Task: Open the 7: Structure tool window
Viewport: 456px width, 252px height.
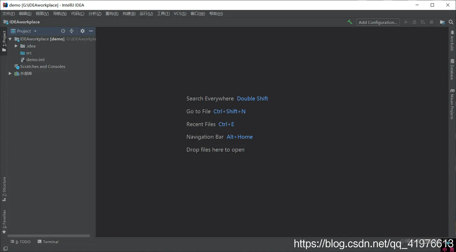Action: click(x=4, y=189)
